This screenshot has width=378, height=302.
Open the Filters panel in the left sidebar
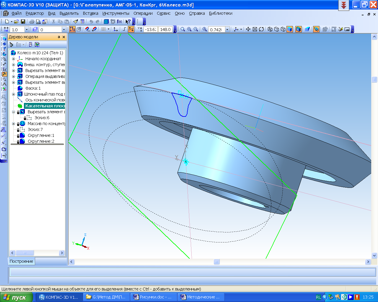[x=4, y=49]
